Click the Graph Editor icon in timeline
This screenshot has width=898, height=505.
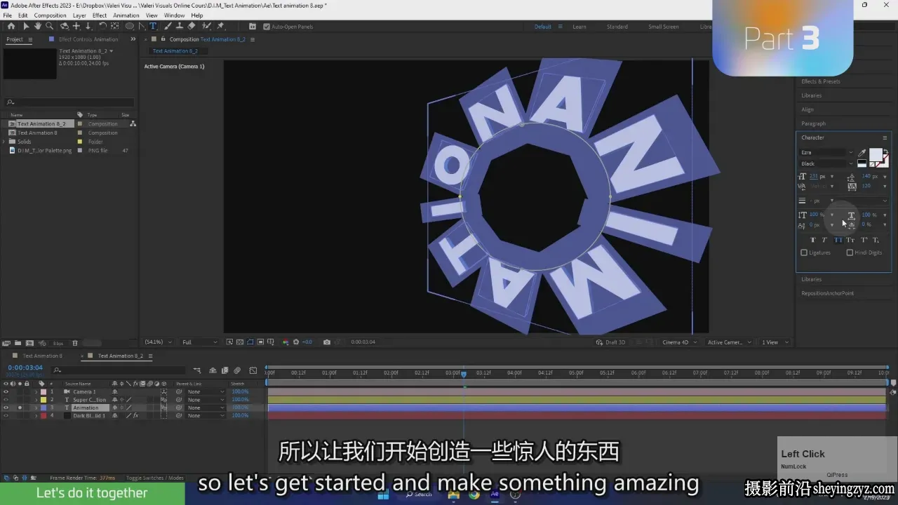[x=253, y=370]
